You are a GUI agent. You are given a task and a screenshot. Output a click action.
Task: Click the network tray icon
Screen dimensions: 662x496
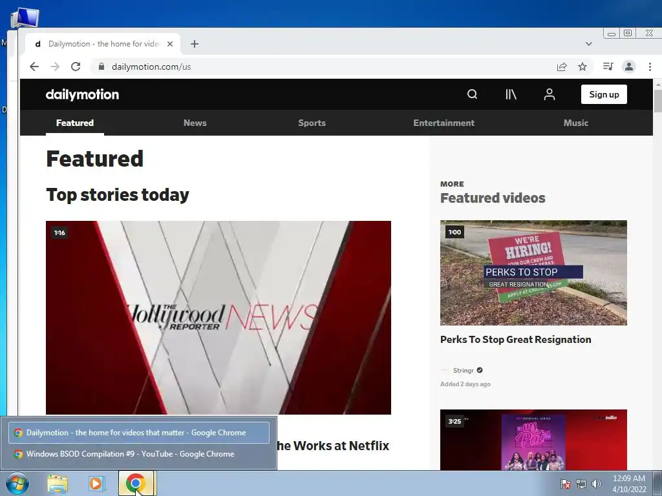[581, 484]
